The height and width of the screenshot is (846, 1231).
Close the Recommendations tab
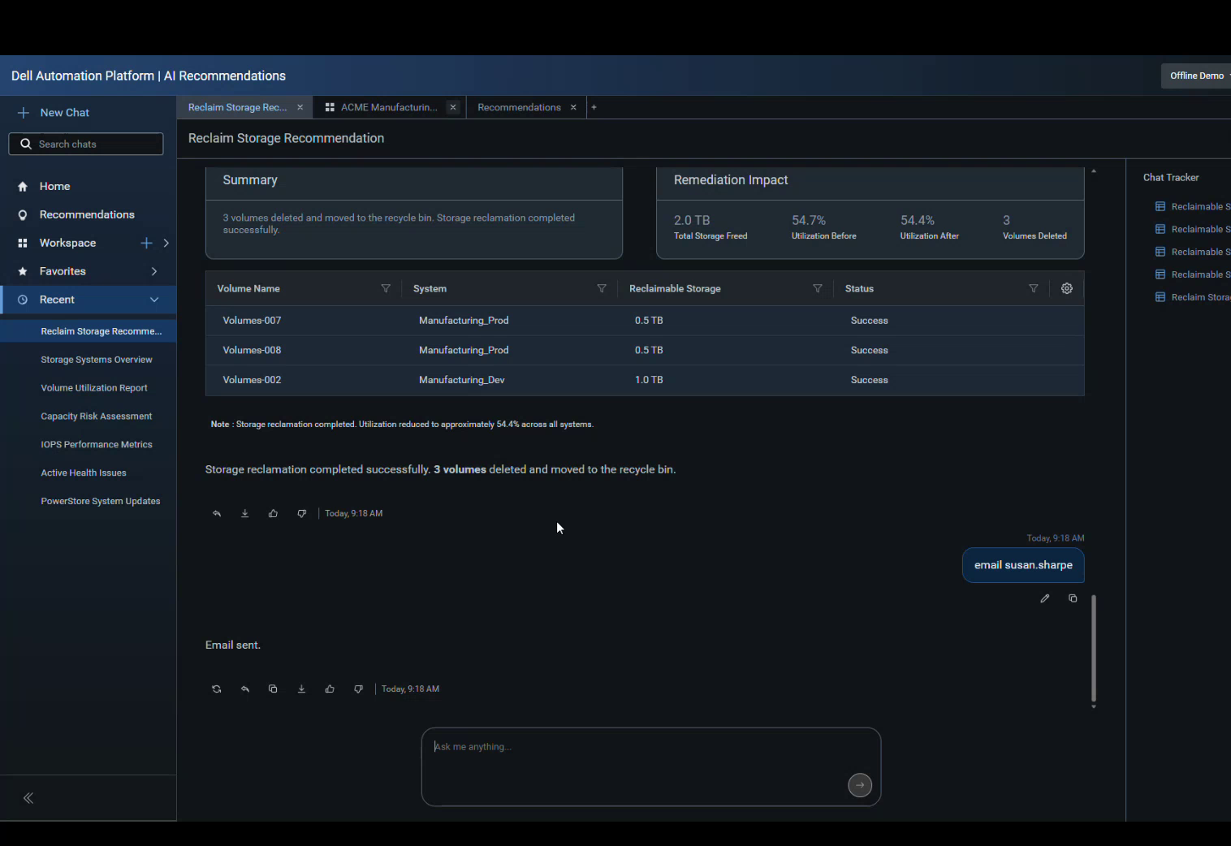(573, 107)
